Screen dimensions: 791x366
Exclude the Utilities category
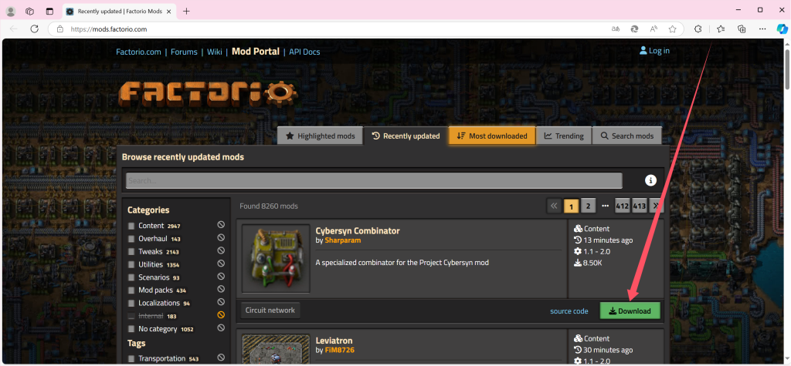(x=221, y=264)
